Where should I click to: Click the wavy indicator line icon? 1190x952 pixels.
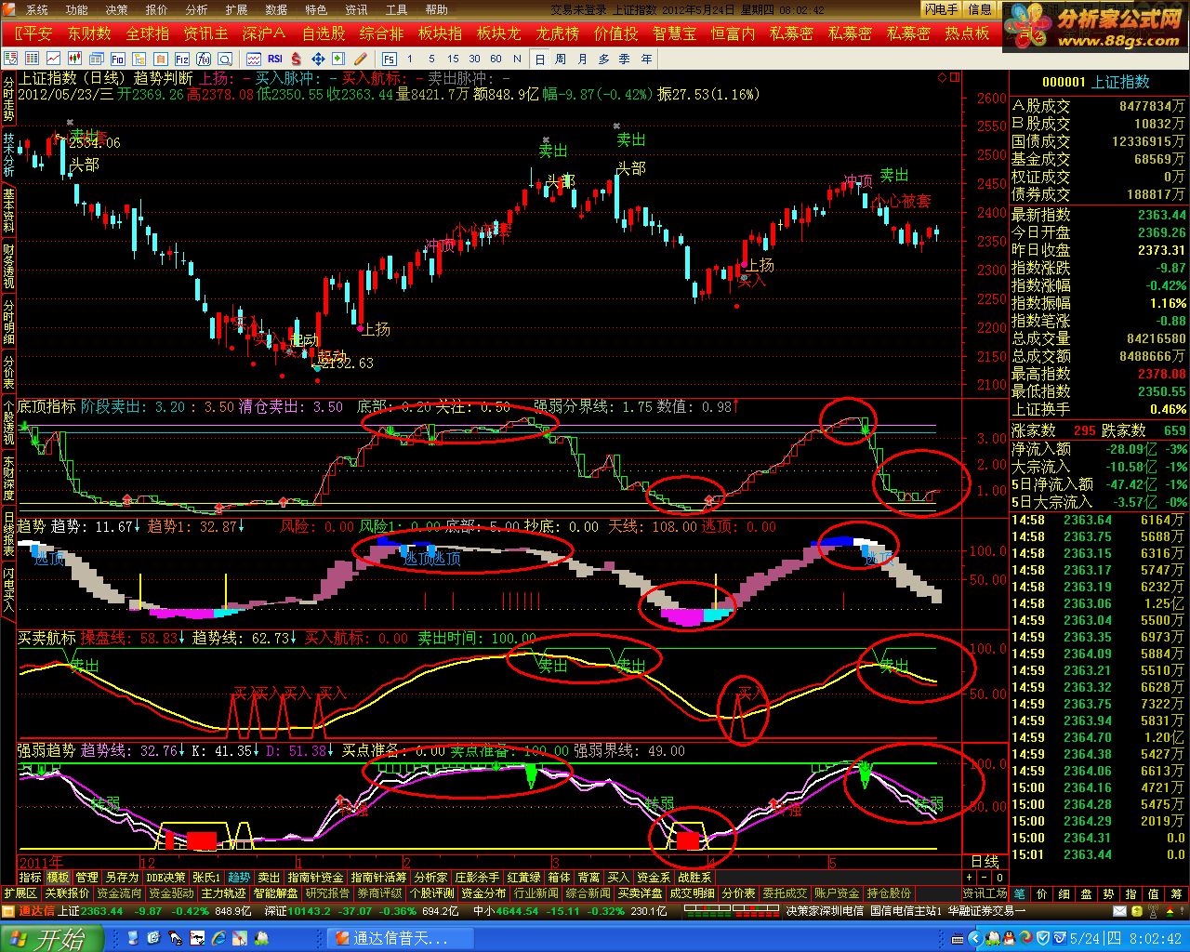coord(253,59)
